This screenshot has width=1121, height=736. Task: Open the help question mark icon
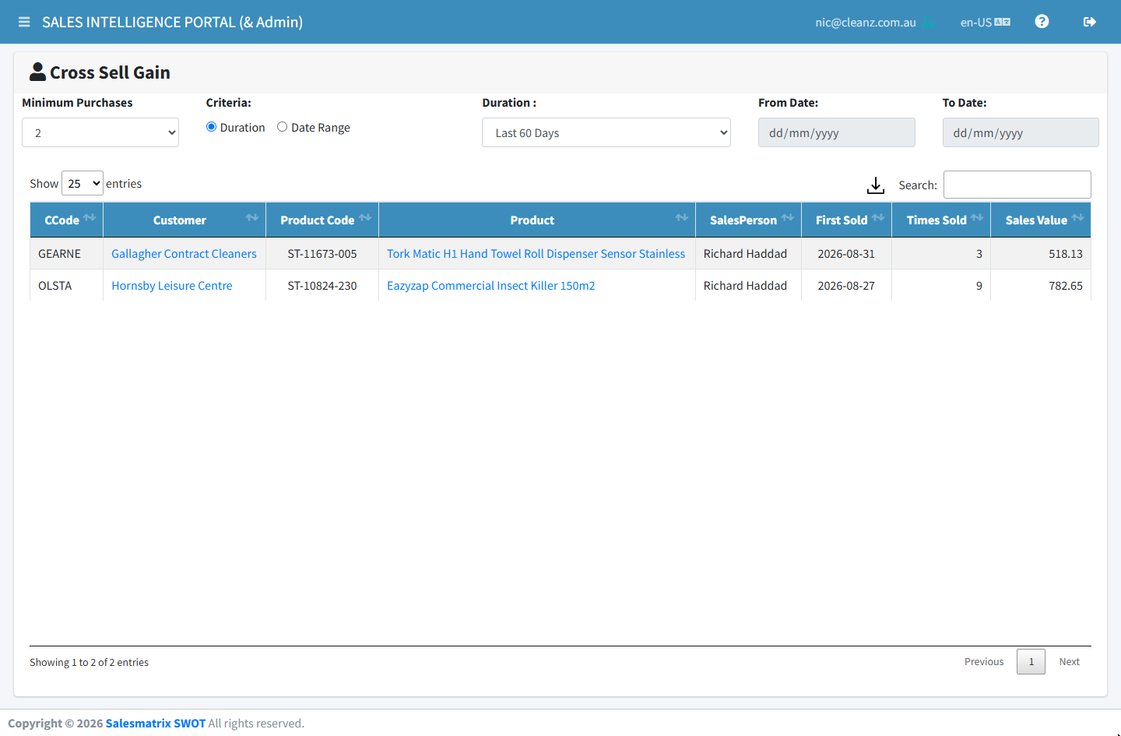coord(1042,22)
